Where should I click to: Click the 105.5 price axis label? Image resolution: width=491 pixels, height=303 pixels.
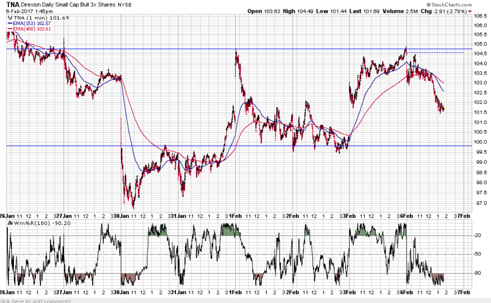click(481, 34)
